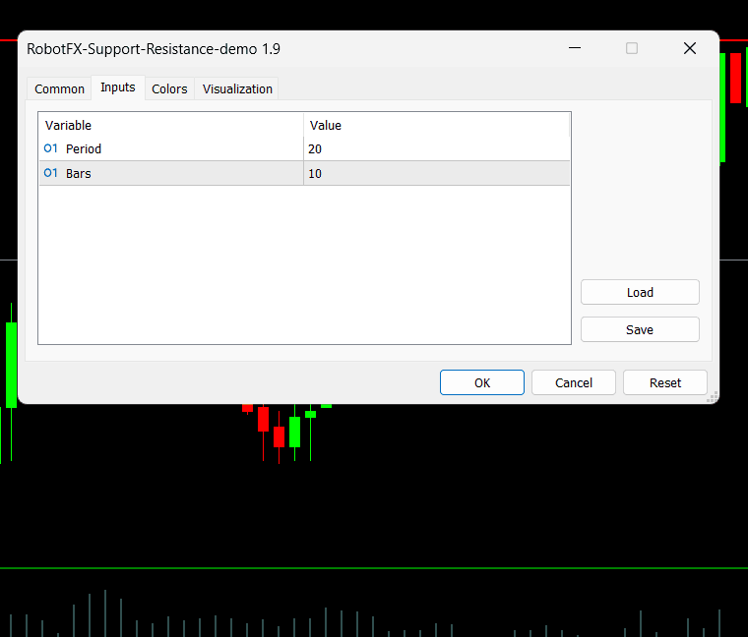Save current input settings
Screen dimensions: 748x637
click(640, 329)
